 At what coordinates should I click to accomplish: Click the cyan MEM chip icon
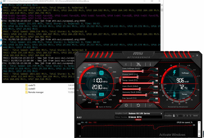coord(101,95)
